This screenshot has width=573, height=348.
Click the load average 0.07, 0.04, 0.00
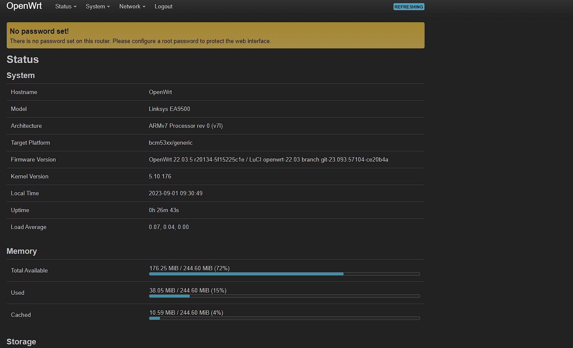[x=169, y=227]
